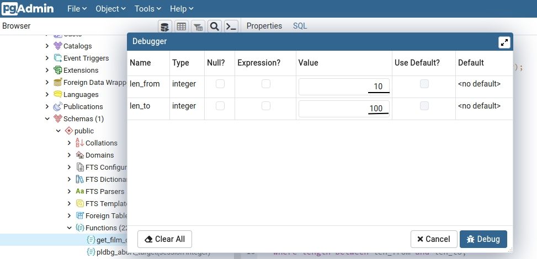Tick the Null checkbox for len_to
The image size is (537, 259).
tap(220, 106)
